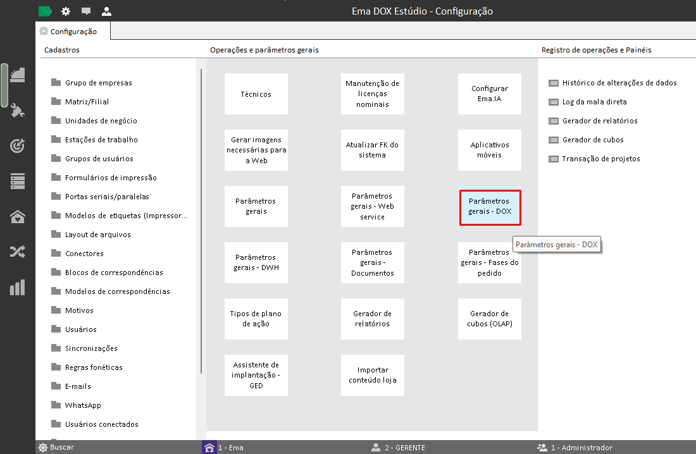Image resolution: width=696 pixels, height=454 pixels.
Task: Open Parâmetros gerais - Web service tile
Action: tap(373, 206)
